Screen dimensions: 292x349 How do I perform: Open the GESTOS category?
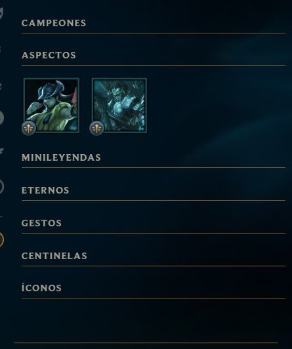(x=41, y=223)
